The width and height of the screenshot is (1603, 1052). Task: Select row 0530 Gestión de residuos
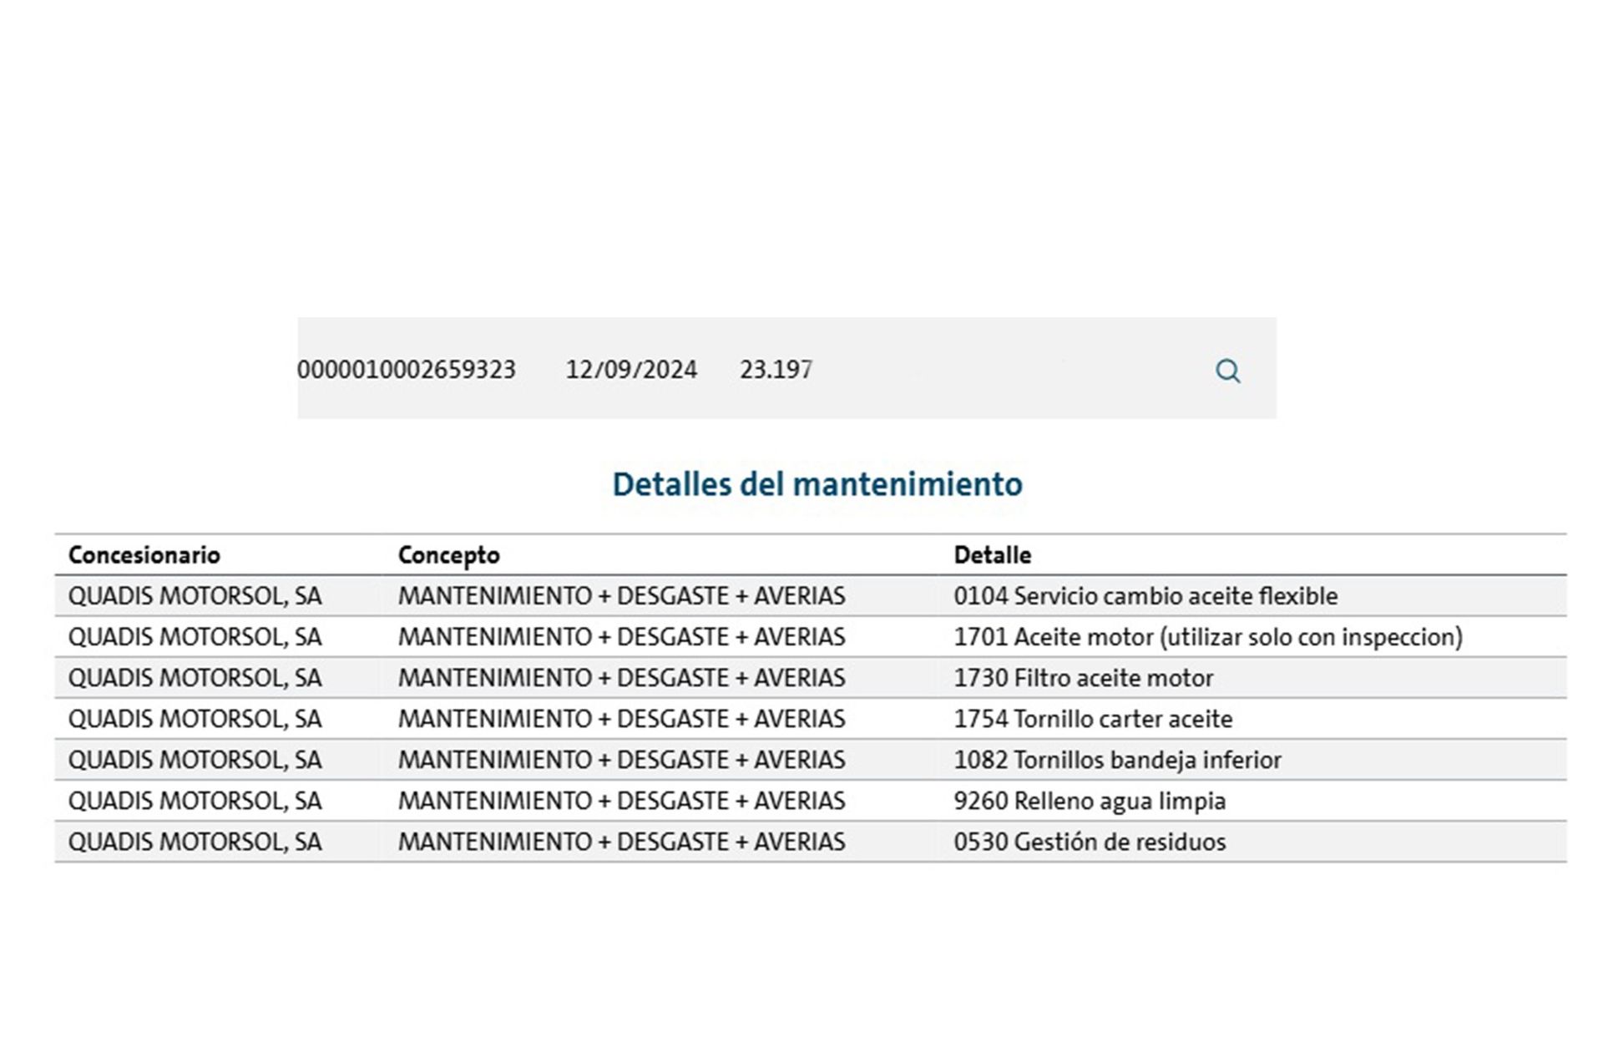pos(811,842)
